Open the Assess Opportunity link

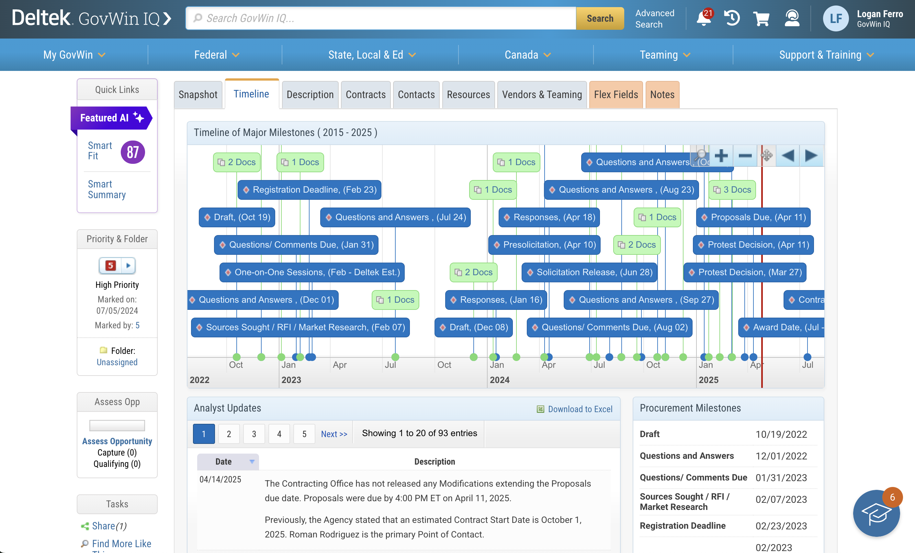tap(117, 441)
